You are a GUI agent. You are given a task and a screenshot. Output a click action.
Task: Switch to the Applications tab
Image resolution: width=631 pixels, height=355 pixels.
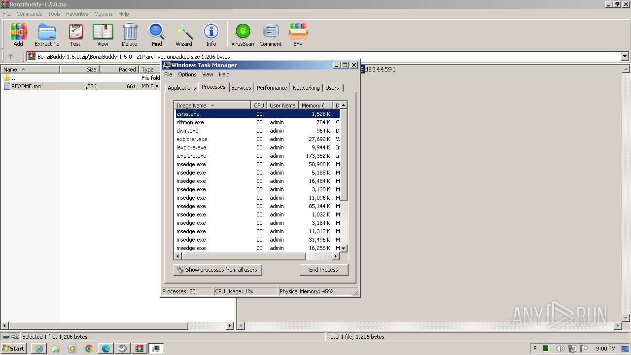[x=182, y=88]
